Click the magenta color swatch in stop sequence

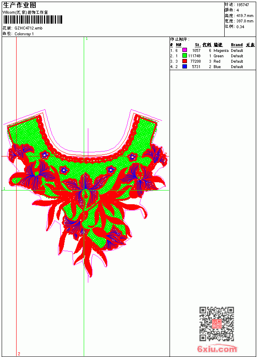tap(184, 50)
